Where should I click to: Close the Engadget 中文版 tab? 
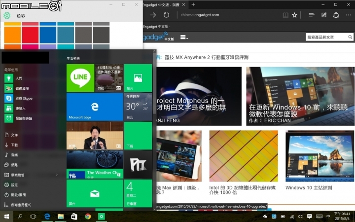[x=183, y=4]
